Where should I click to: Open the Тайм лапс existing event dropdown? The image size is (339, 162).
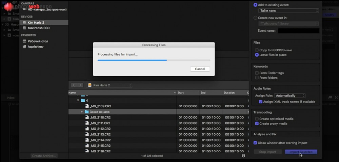(288, 10)
